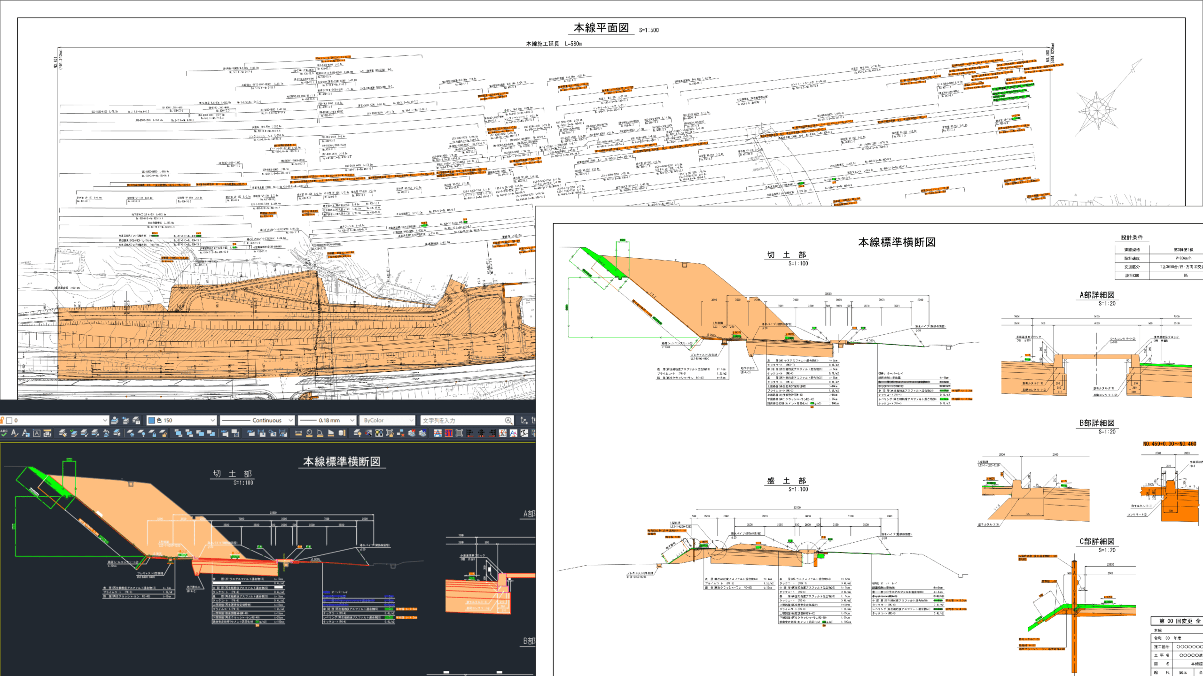Toggle the Layer Off lightbulb icon
The height and width of the screenshot is (676, 1203).
coord(141,433)
